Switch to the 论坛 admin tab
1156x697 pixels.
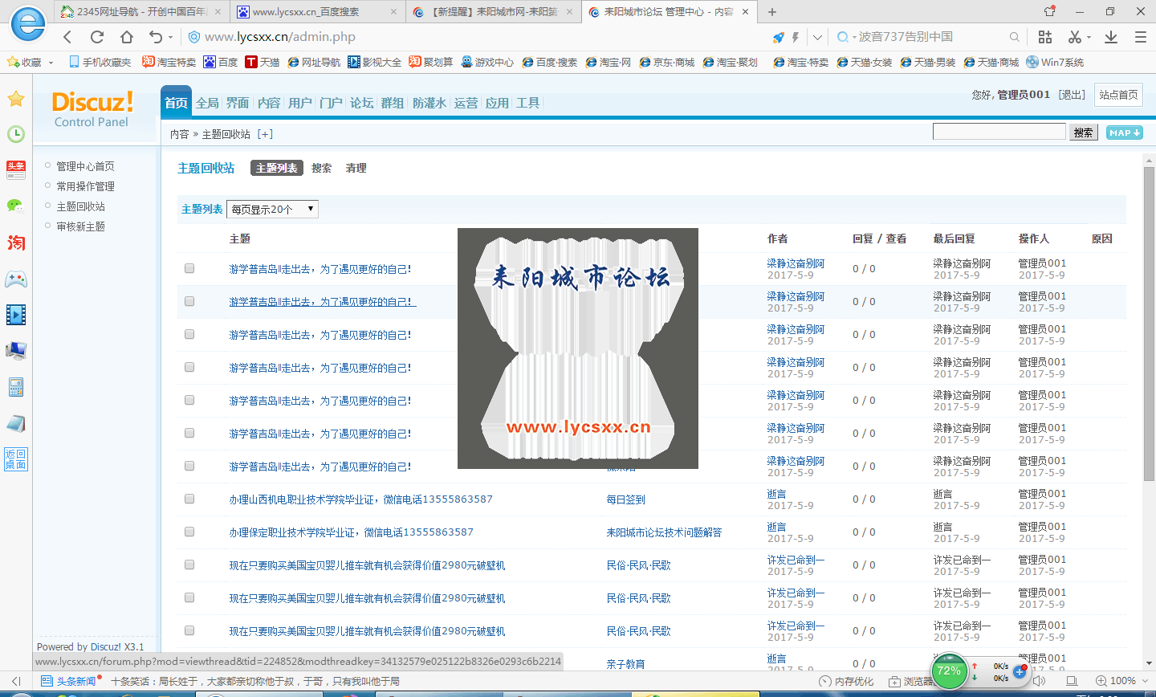click(362, 103)
